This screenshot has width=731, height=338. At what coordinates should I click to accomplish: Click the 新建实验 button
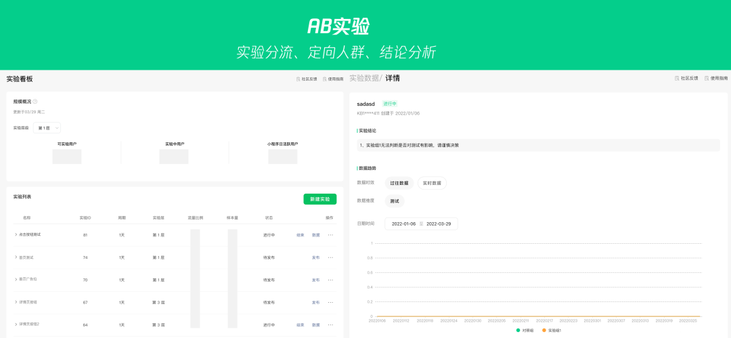pyautogui.click(x=319, y=199)
